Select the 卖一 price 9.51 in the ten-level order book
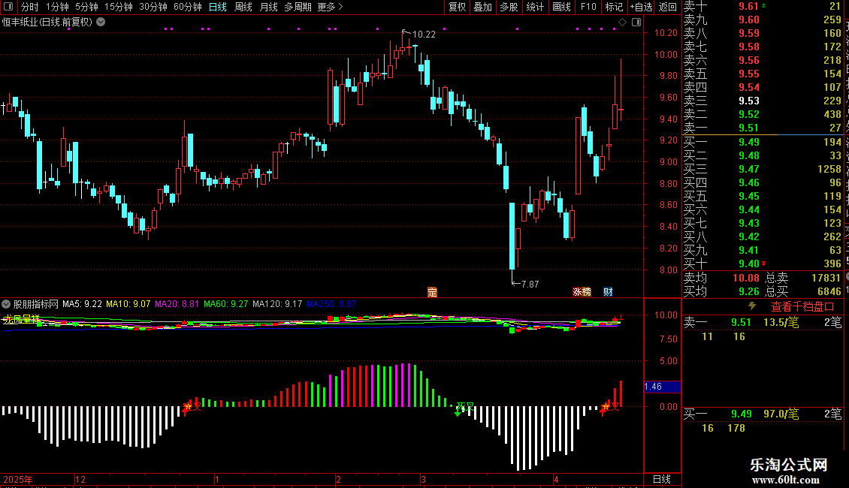The width and height of the screenshot is (849, 488). (749, 128)
